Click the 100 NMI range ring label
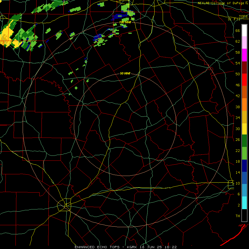Viewport: 249px width, 249px height. tap(125, 22)
